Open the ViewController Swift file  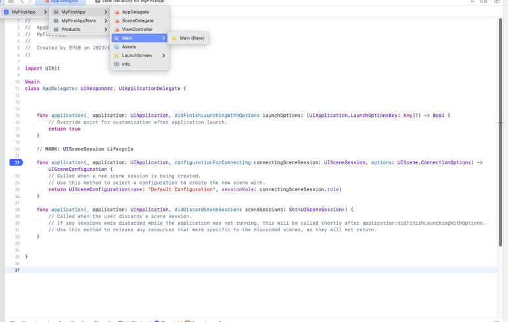(x=139, y=30)
